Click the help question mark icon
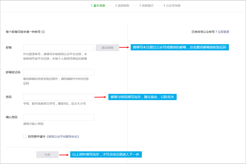Image resolution: width=246 pixels, height=164 pixels. pyautogui.click(x=43, y=32)
